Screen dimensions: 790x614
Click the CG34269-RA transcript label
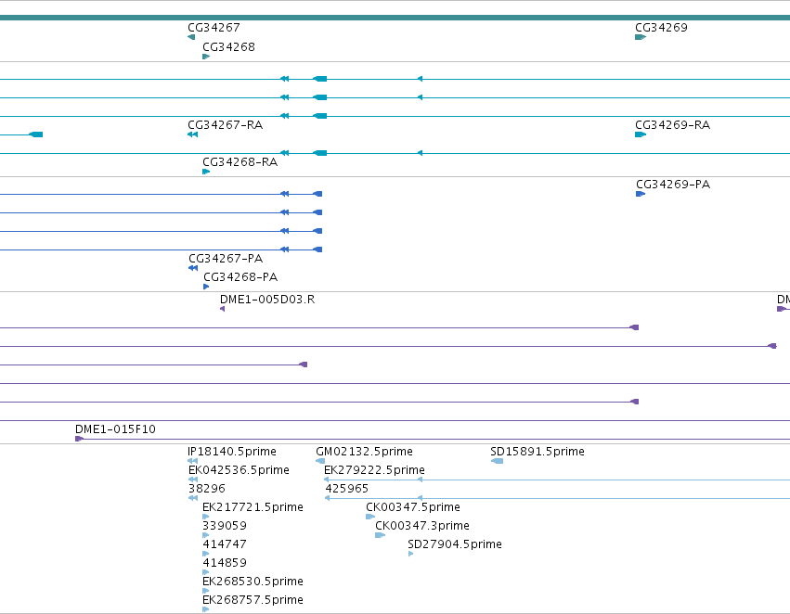tap(673, 125)
